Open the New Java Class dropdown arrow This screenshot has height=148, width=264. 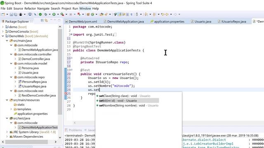[x=96, y=14]
